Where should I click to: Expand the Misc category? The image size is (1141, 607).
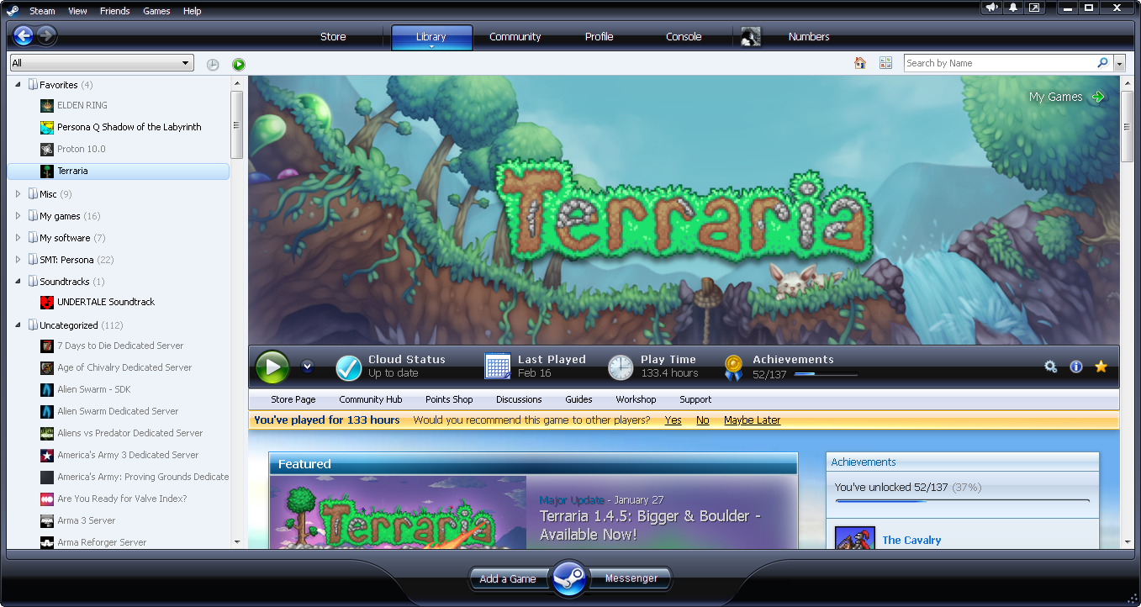pyautogui.click(x=18, y=194)
